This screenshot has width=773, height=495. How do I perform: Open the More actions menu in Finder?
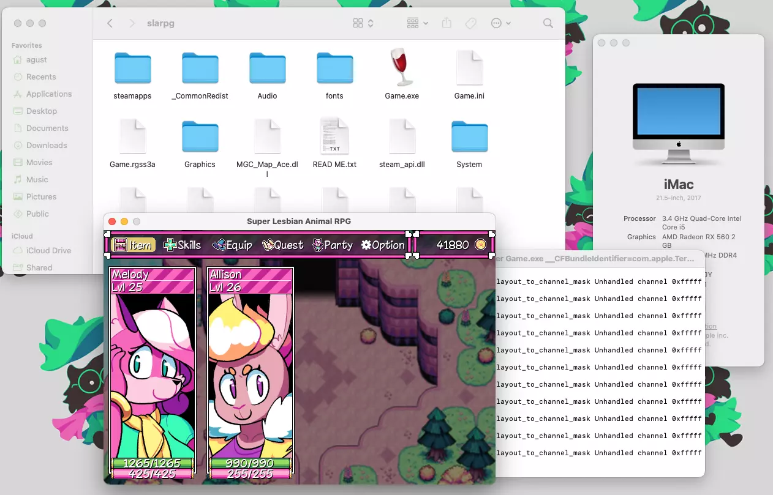coord(500,23)
